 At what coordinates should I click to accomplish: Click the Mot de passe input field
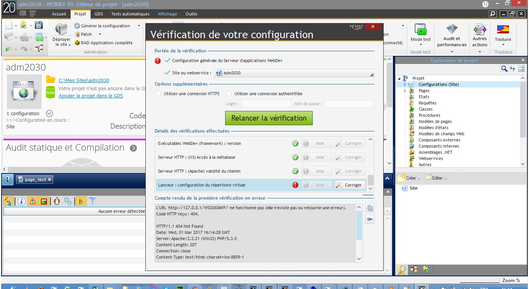tap(349, 104)
